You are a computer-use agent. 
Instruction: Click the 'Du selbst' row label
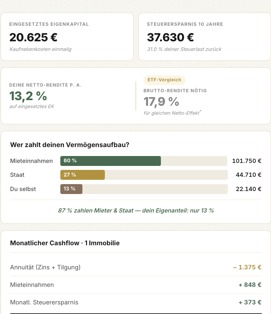point(23,189)
